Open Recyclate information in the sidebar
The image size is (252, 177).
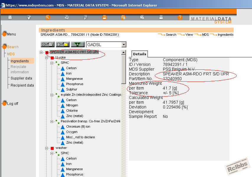click(x=19, y=69)
